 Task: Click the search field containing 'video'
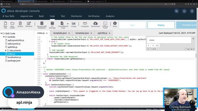click(x=169, y=40)
